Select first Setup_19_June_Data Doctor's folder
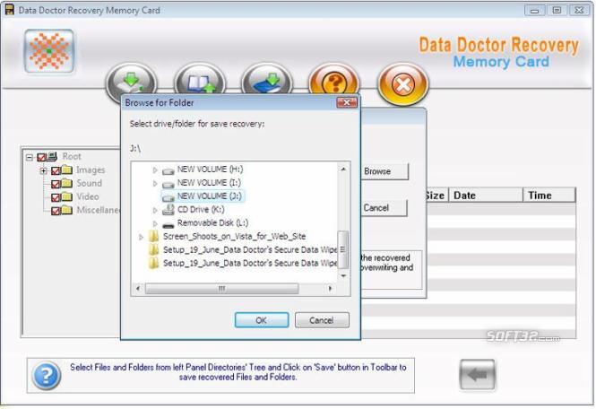This screenshot has height=409, width=596. click(250, 249)
